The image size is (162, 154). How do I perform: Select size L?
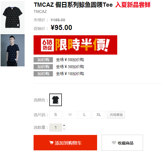point(84,115)
